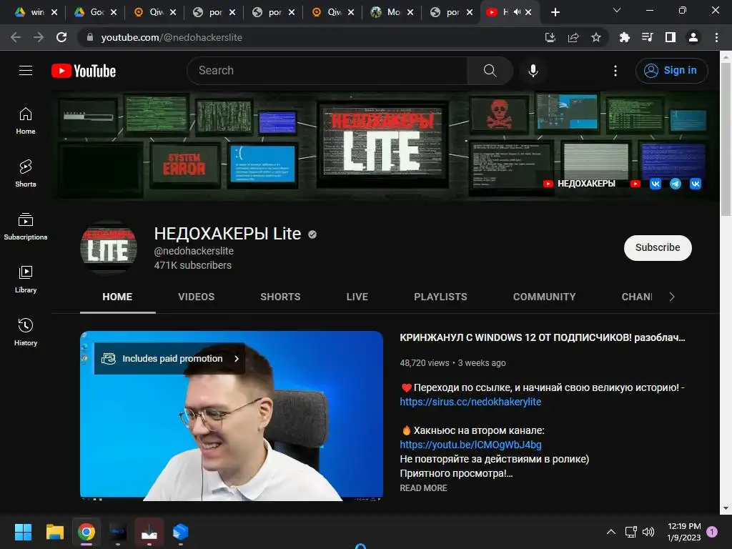The height and width of the screenshot is (549, 732).
Task: Reload the page in Chrome
Action: (x=61, y=37)
